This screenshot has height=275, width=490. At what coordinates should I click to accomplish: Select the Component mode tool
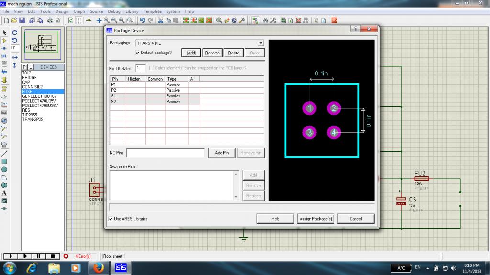[4, 41]
